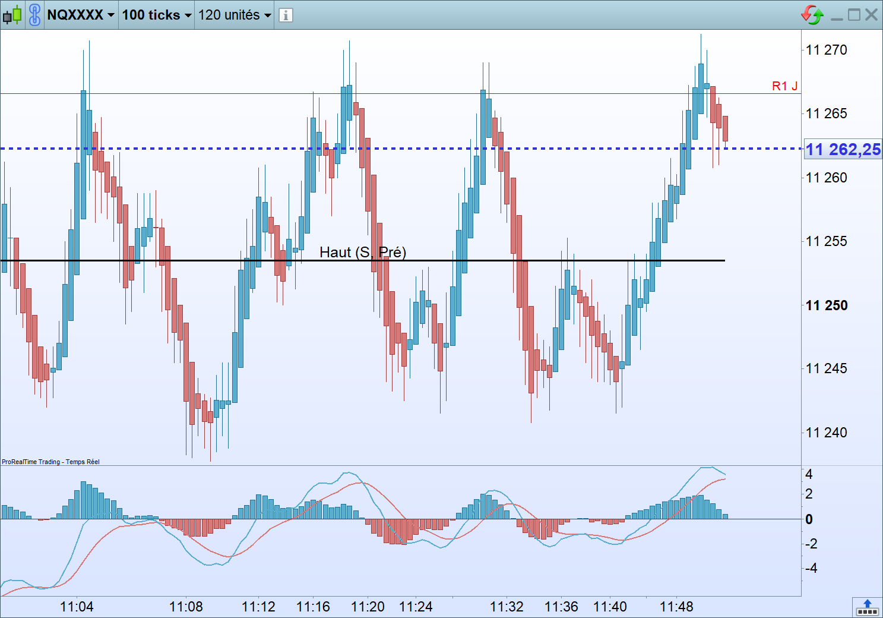Click the 11 265 price axis label
883x618 pixels.
coord(827,113)
